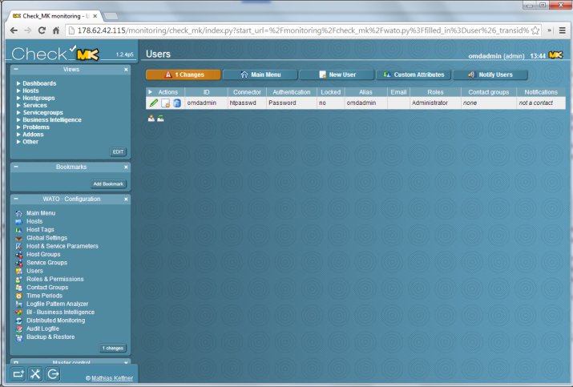Expand the Problems views node
This screenshot has width=573, height=387.
18,127
